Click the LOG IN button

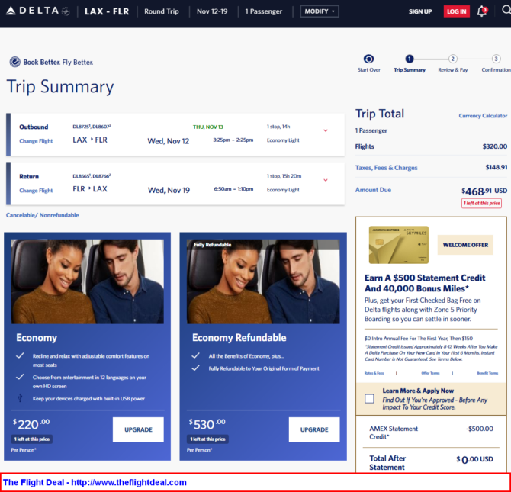click(x=457, y=11)
